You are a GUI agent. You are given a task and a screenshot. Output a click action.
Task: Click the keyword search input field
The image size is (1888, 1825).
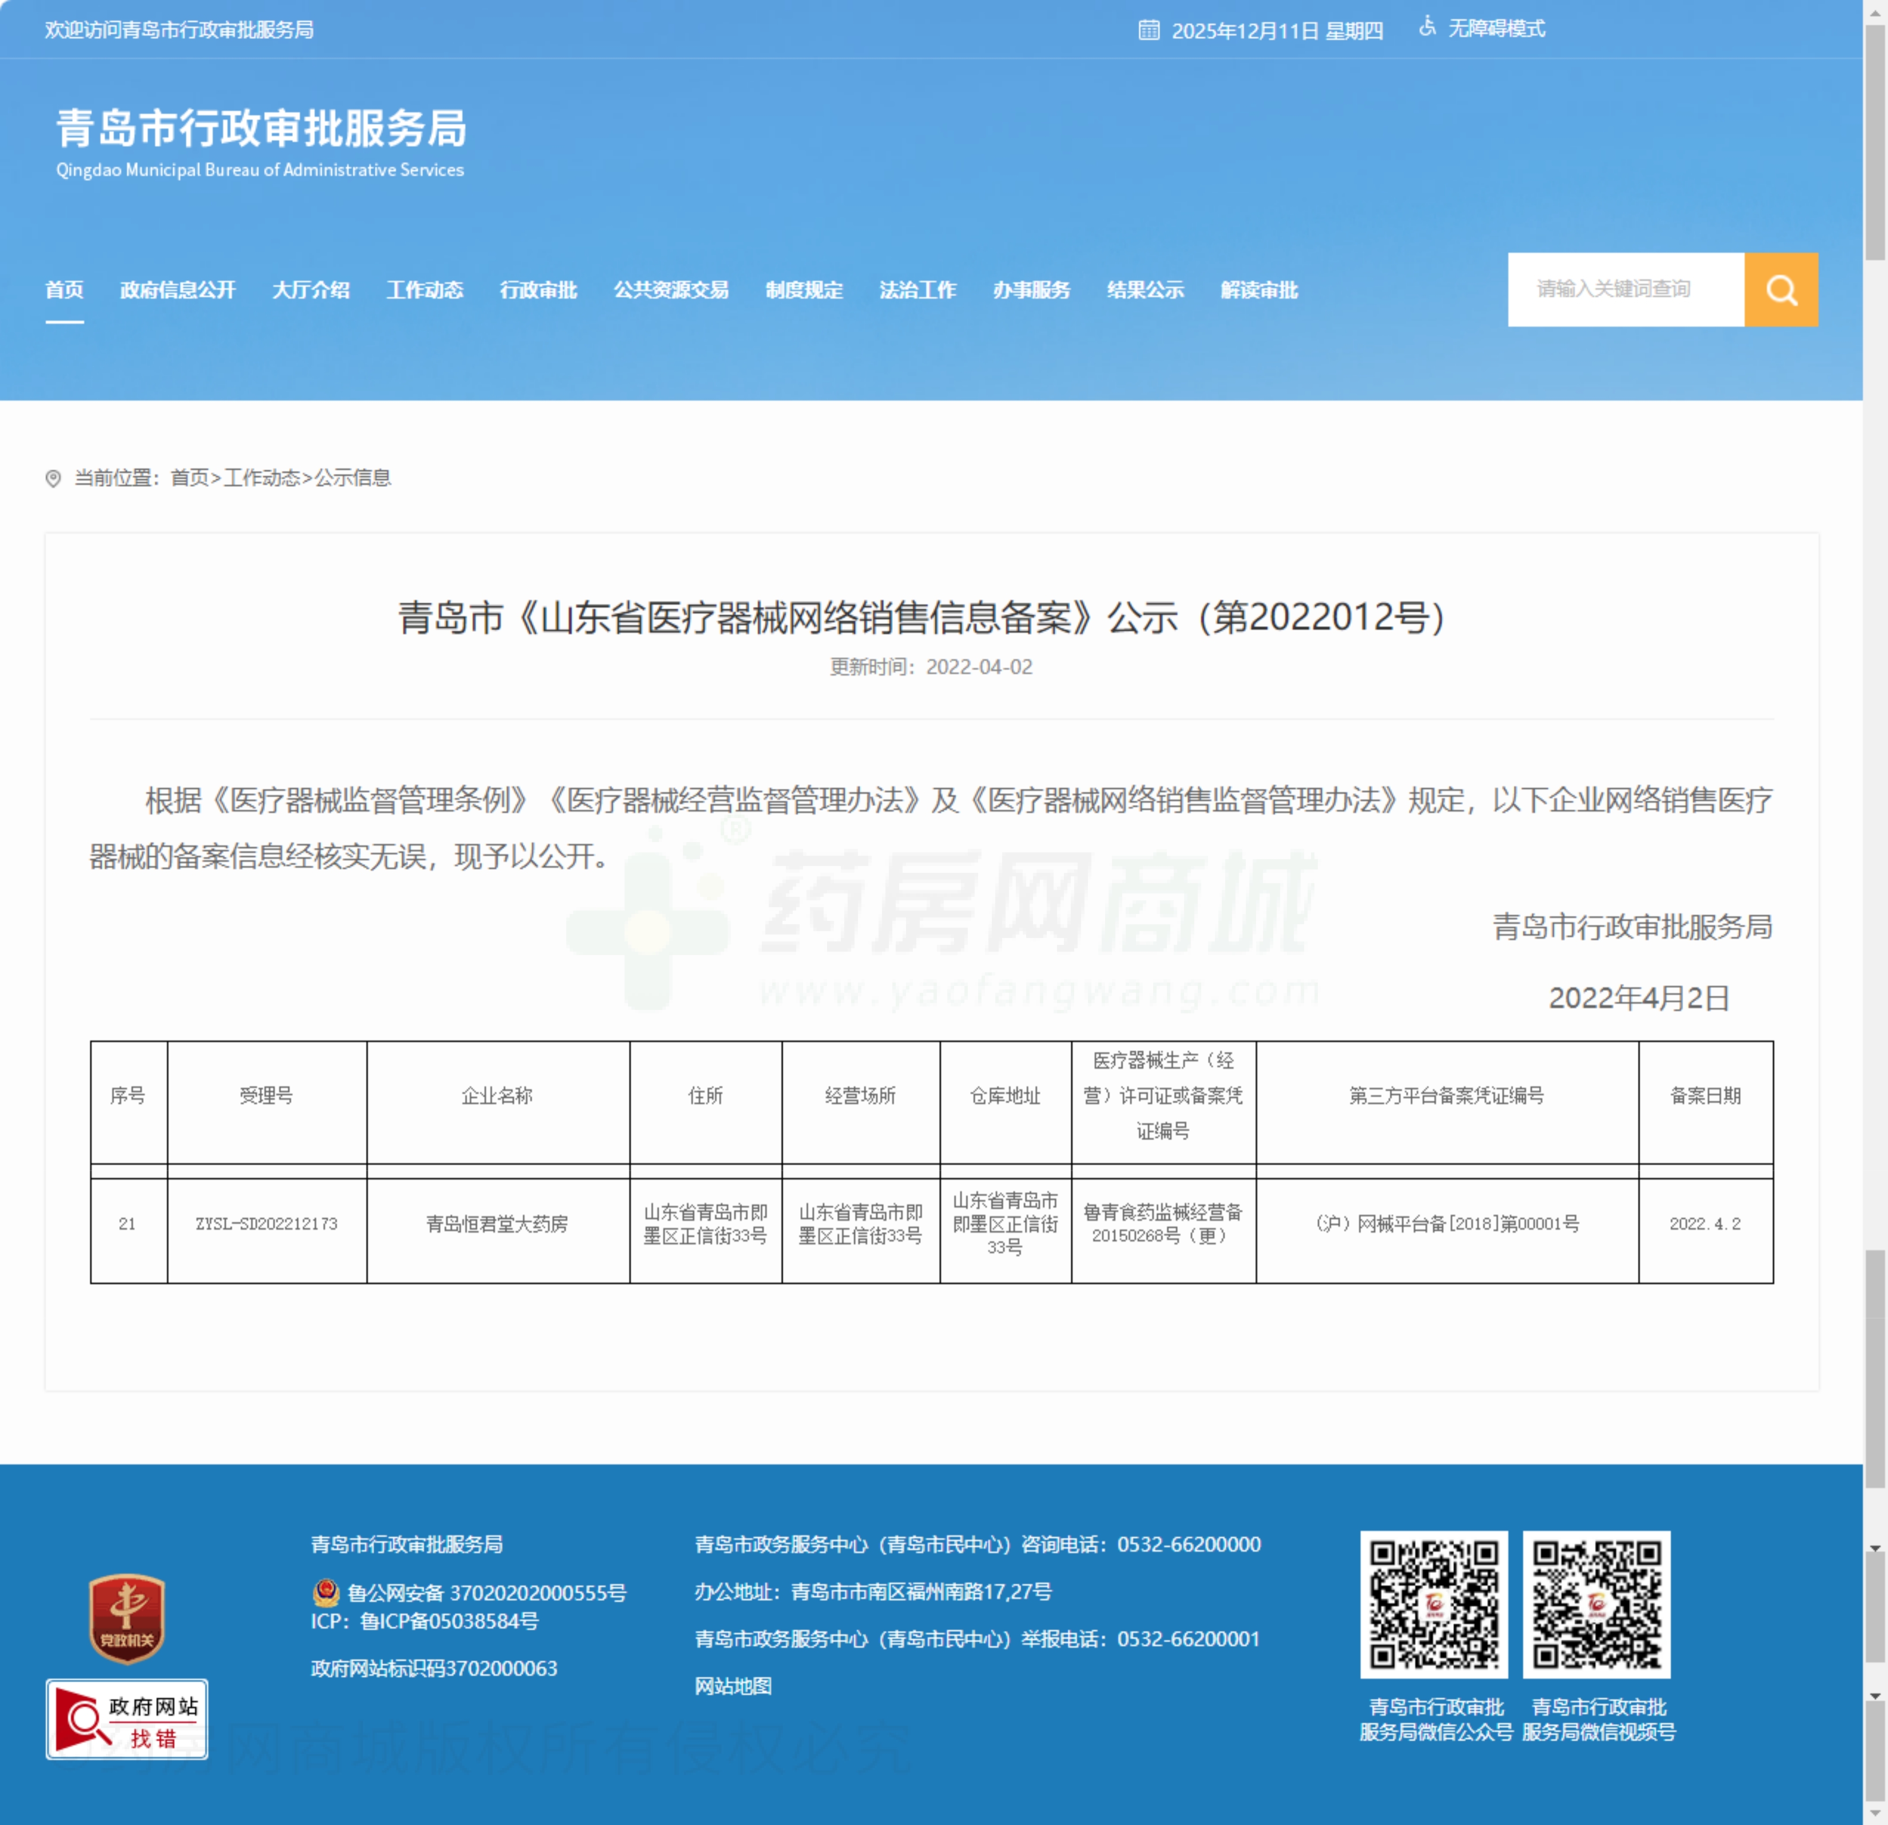(1628, 290)
